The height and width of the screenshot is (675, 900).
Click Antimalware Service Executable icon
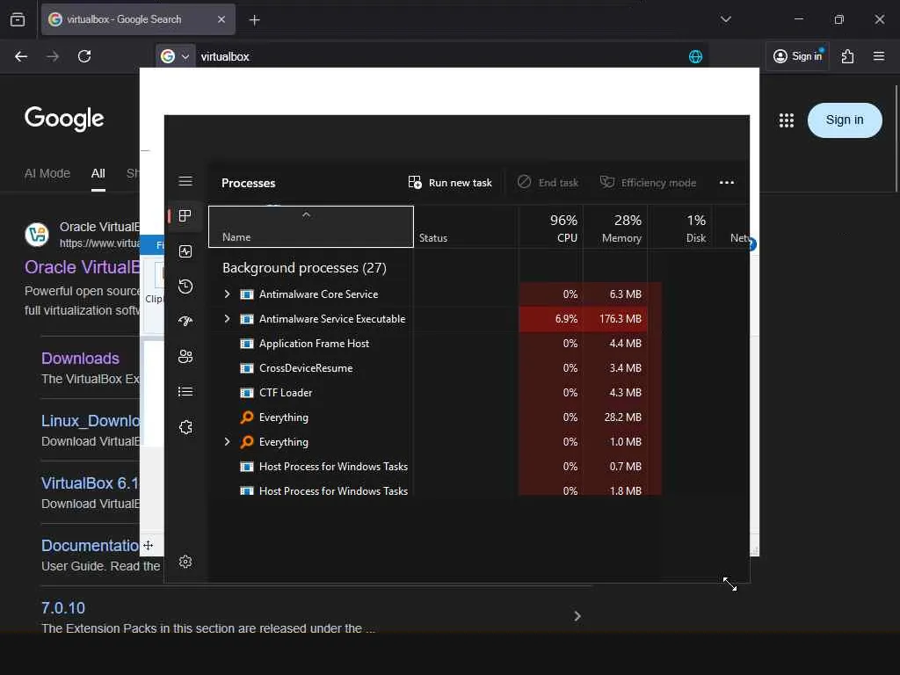click(247, 318)
